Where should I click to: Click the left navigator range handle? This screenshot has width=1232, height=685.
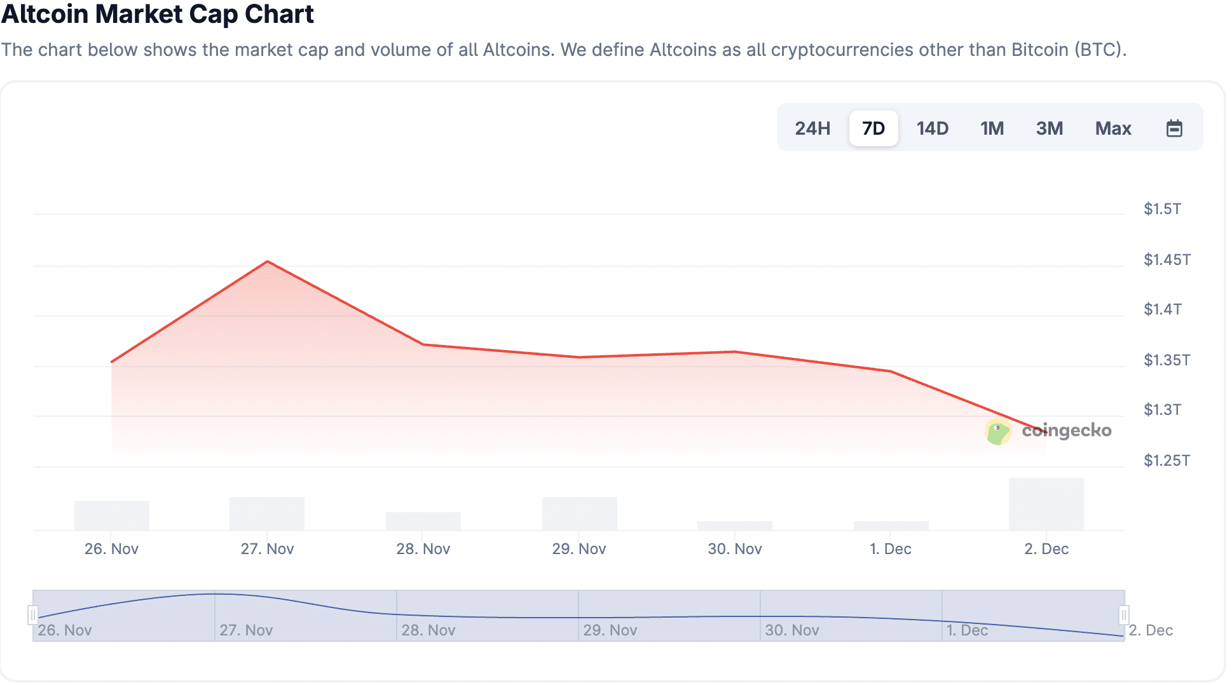[x=33, y=615]
